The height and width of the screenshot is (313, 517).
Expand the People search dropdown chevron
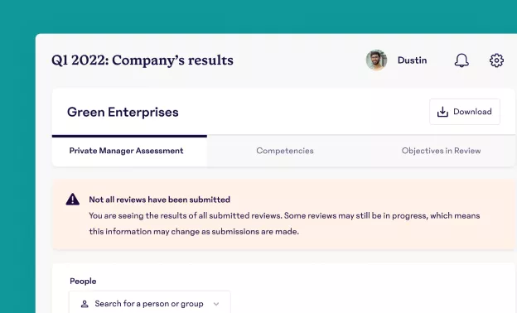[216, 304]
